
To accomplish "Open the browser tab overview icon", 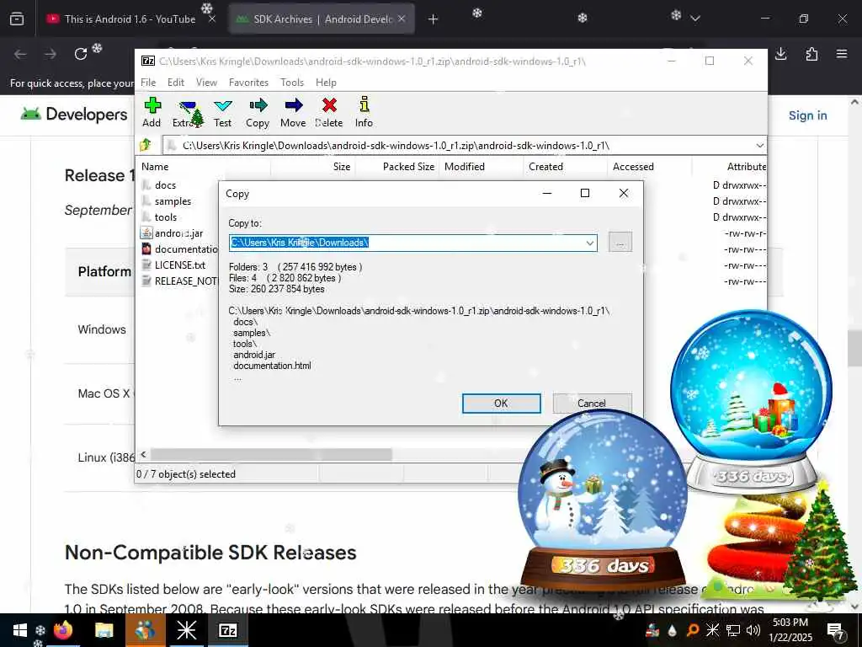I will click(17, 19).
